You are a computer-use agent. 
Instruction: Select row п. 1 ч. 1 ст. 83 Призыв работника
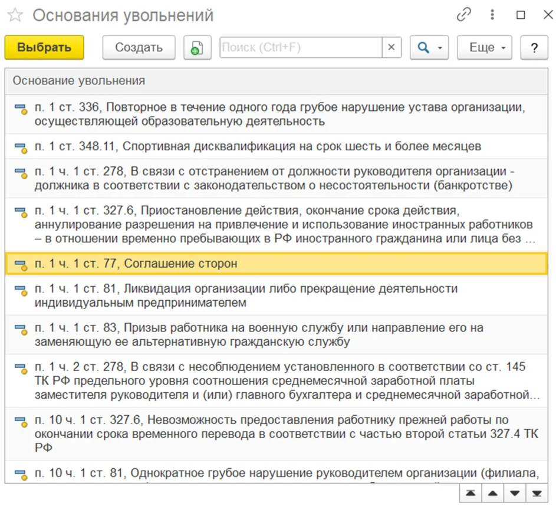276,334
